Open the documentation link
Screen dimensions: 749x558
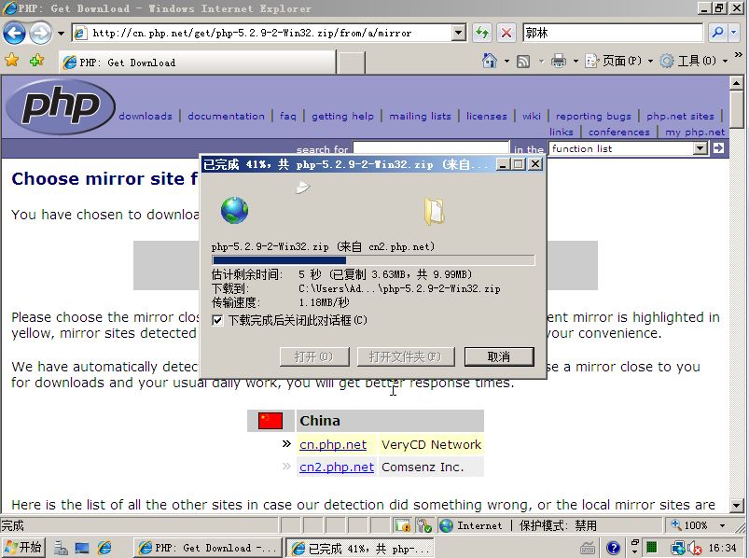(x=226, y=116)
